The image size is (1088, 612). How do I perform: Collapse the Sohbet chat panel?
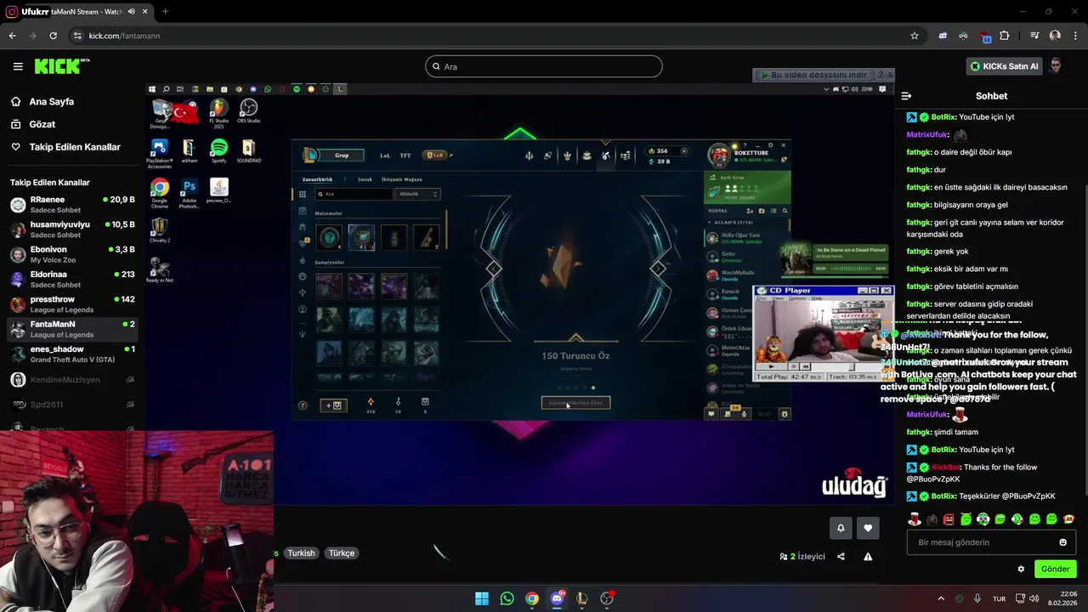(x=906, y=96)
